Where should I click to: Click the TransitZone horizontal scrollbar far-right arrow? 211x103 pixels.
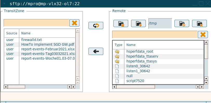point(73,87)
